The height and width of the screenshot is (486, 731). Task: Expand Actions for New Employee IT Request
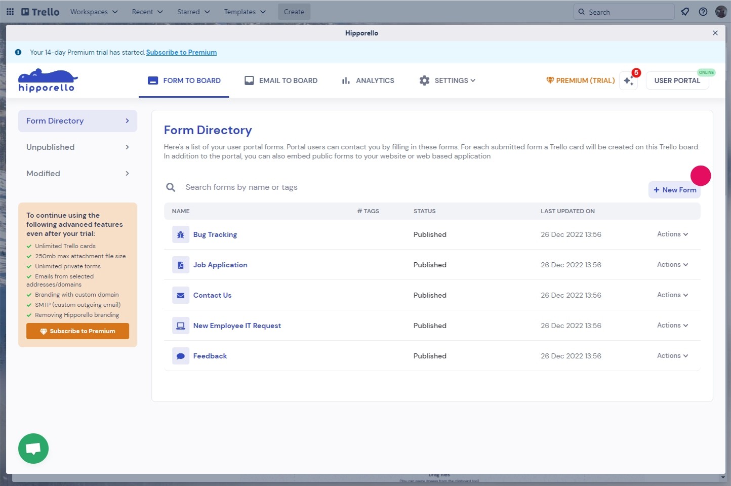tap(672, 326)
